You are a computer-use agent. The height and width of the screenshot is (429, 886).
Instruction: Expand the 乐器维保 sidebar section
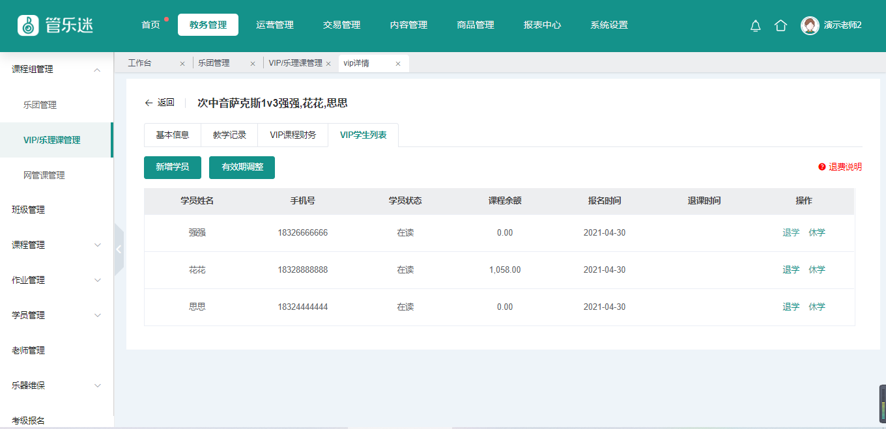(98, 385)
